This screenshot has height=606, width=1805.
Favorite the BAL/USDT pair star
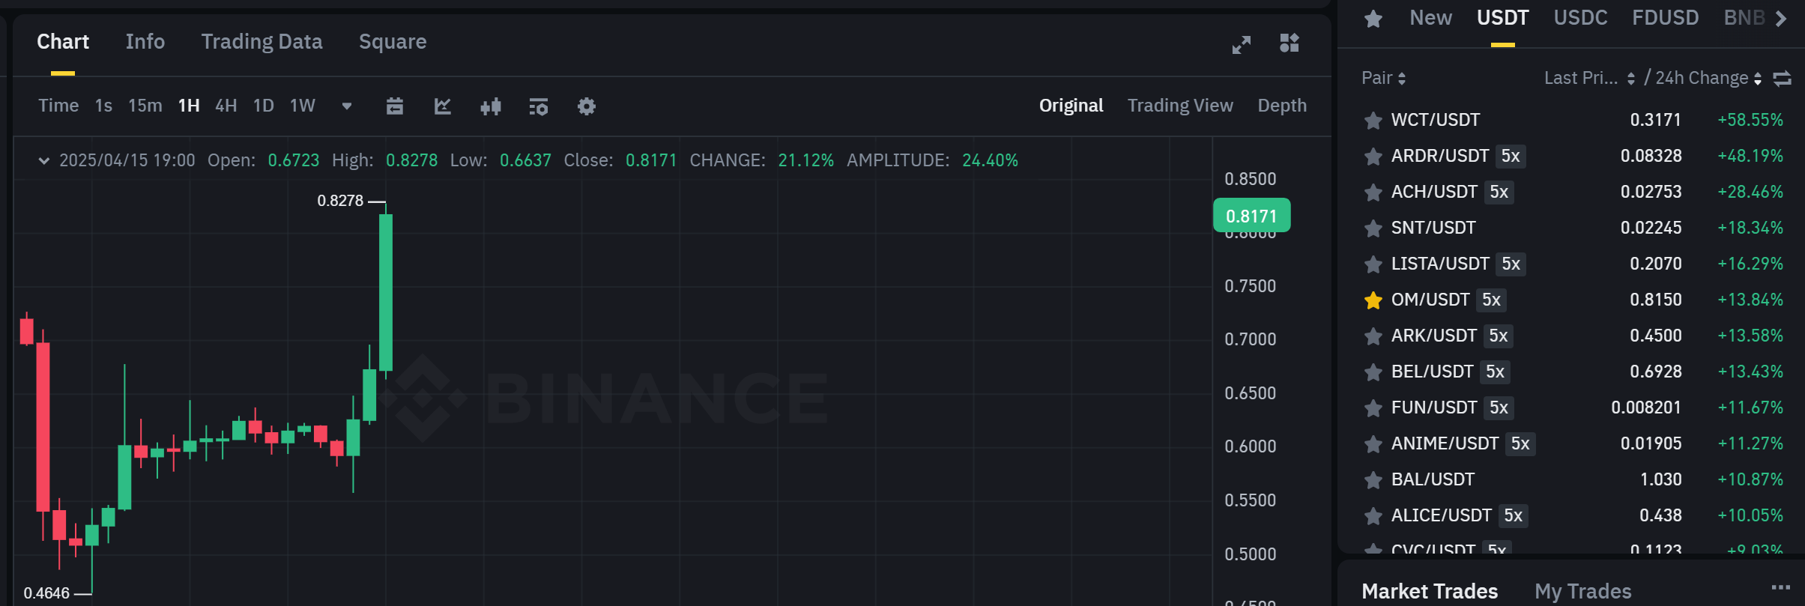coord(1373,479)
